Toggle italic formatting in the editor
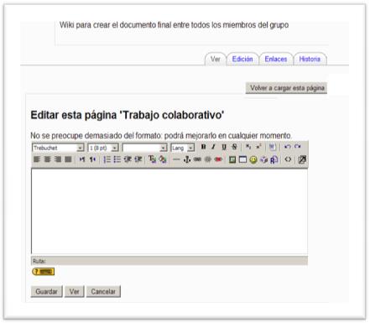This screenshot has width=370, height=323. 213,147
